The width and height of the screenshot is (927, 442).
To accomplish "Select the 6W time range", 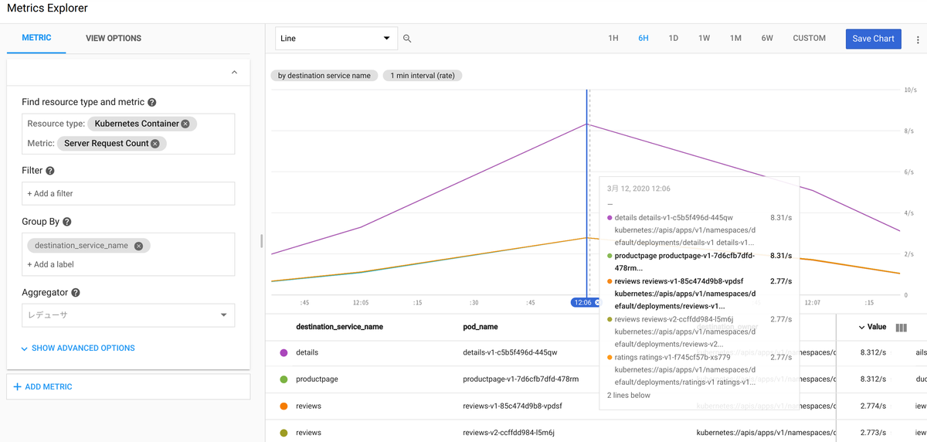I will point(767,38).
